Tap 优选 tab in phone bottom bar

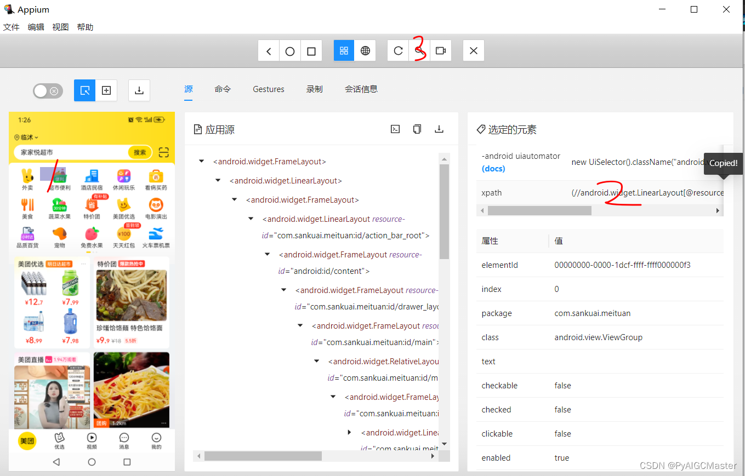point(59,441)
